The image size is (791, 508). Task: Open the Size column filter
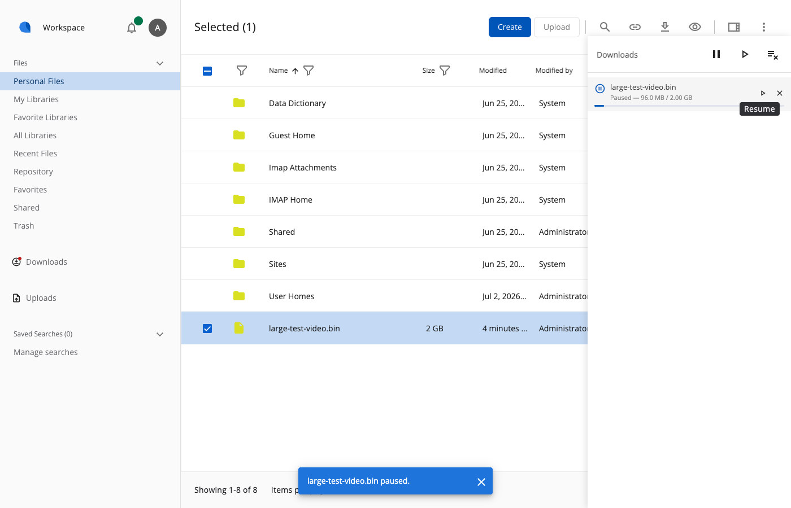445,71
